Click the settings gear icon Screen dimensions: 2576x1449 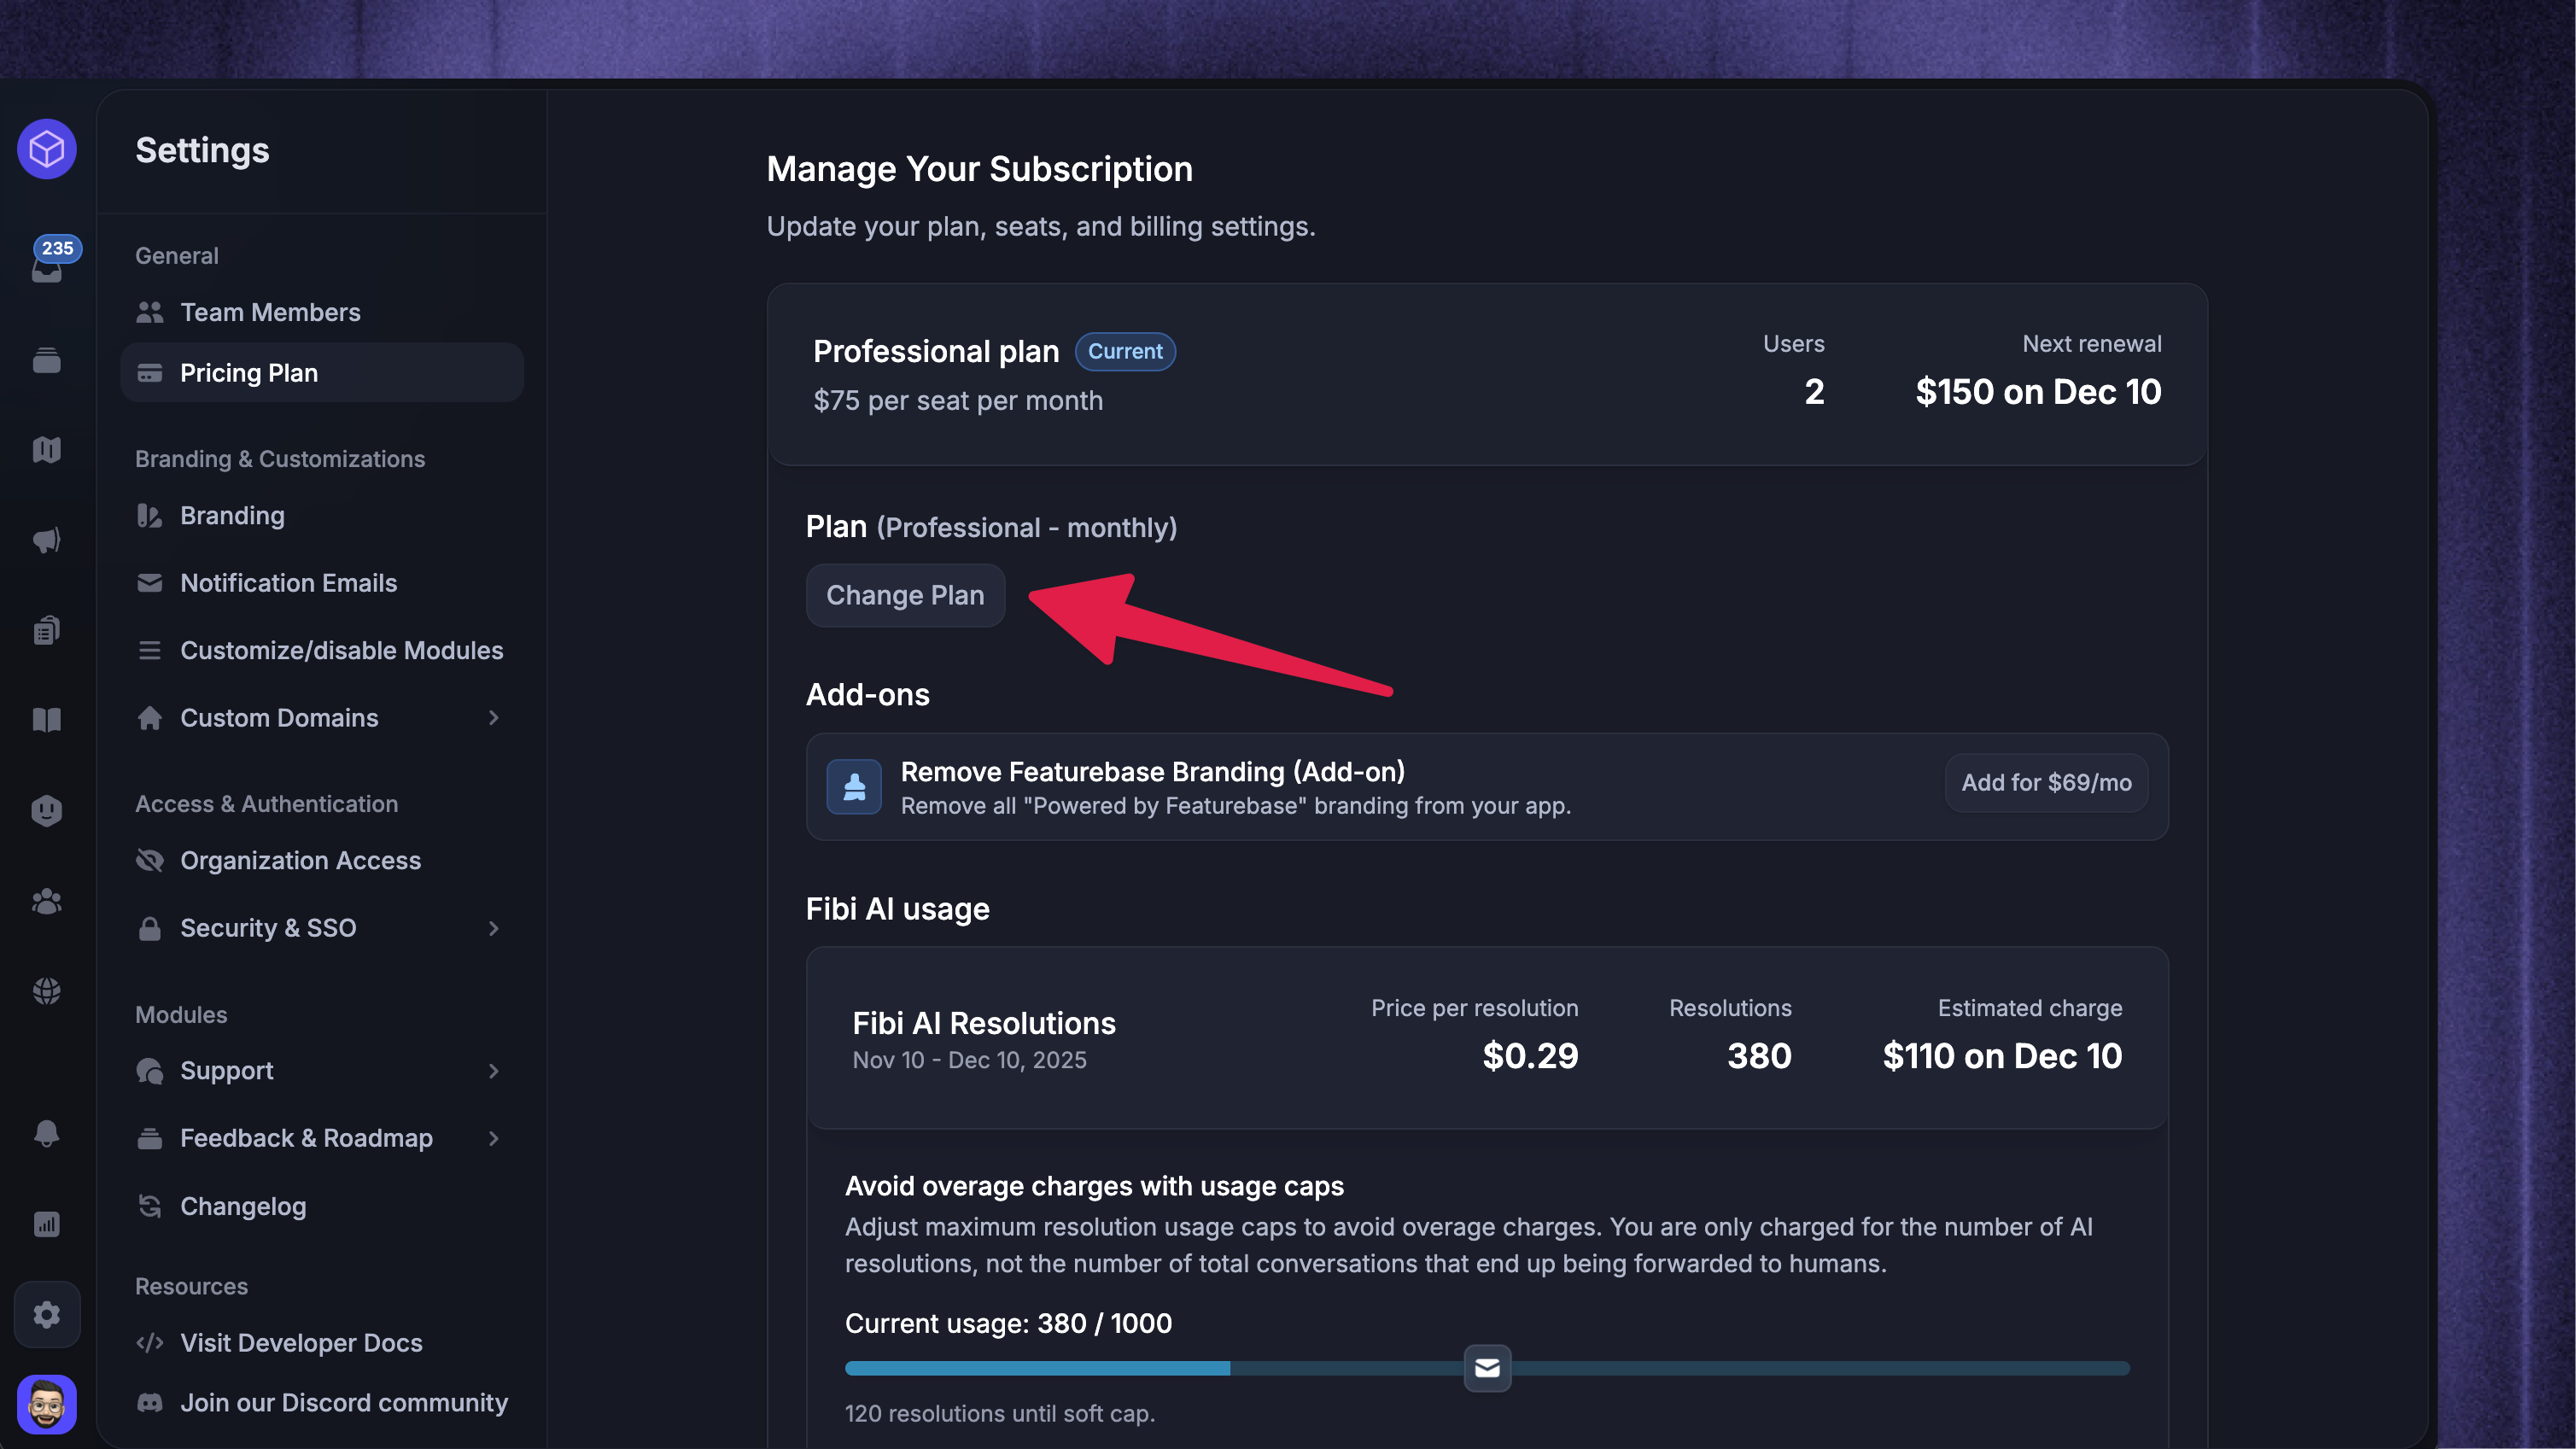[47, 1314]
